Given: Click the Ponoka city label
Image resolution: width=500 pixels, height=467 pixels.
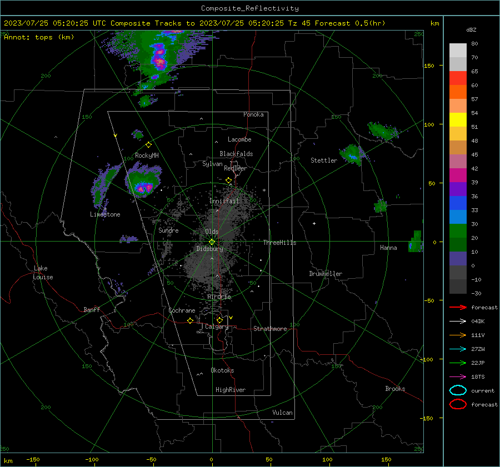Looking at the screenshot, I should point(253,114).
